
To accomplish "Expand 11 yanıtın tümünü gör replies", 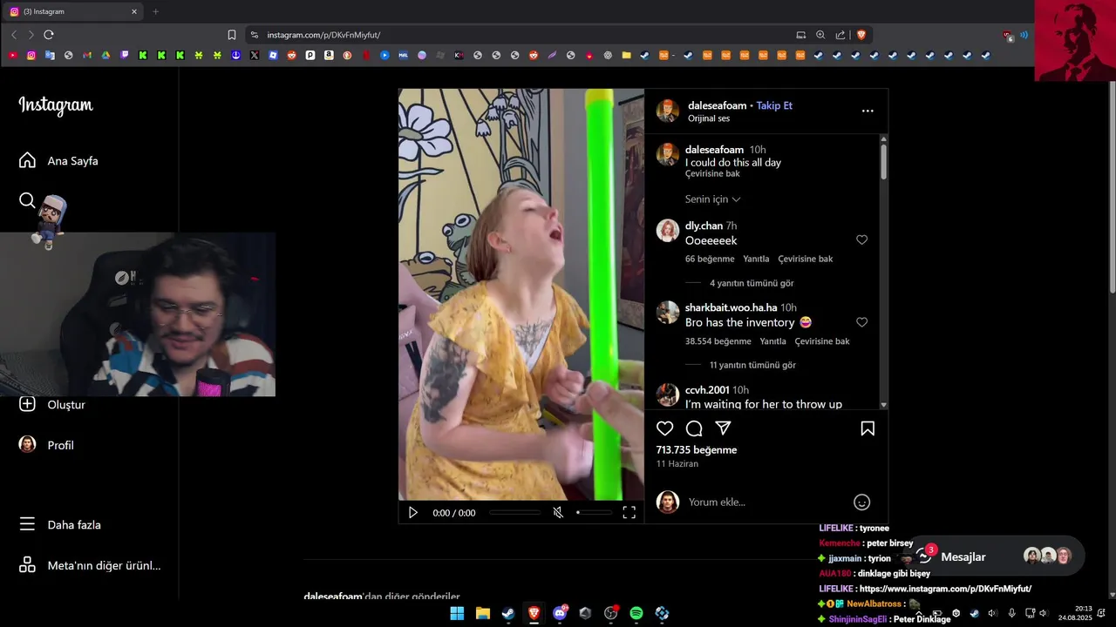I will point(752,365).
